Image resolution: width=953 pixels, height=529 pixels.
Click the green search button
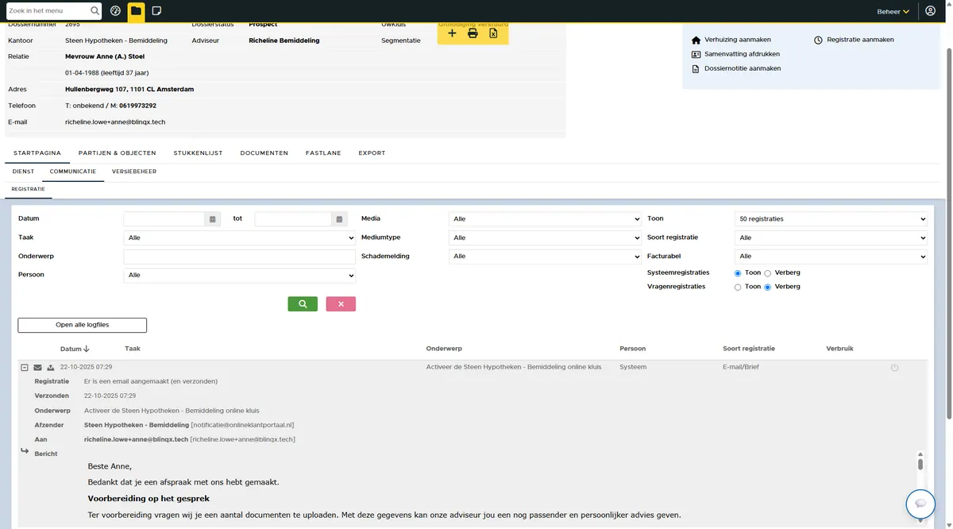[303, 304]
